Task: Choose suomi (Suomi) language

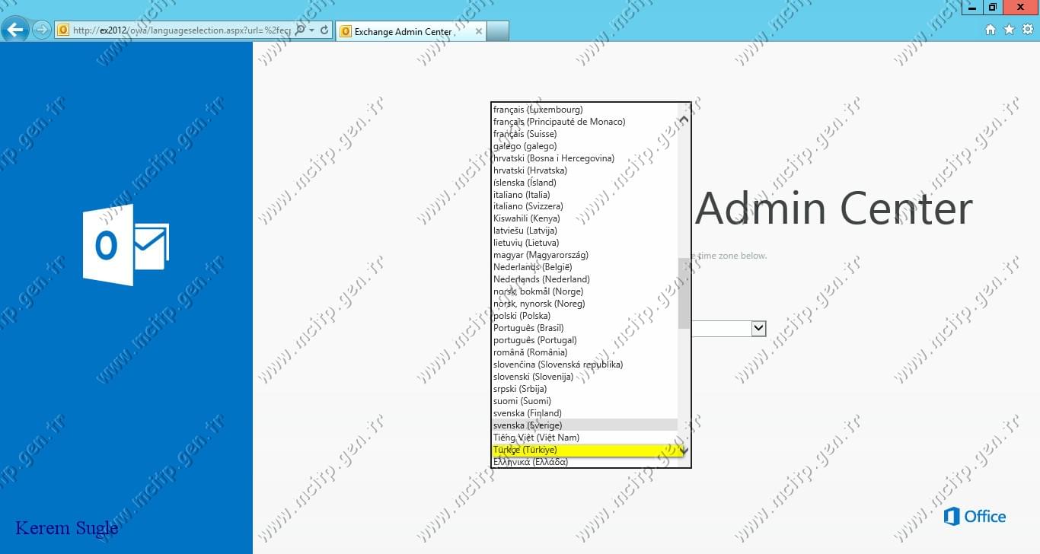Action: pyautogui.click(x=585, y=401)
